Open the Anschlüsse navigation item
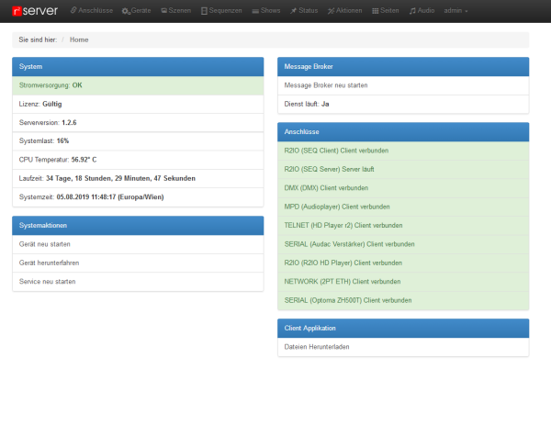 coord(92,10)
